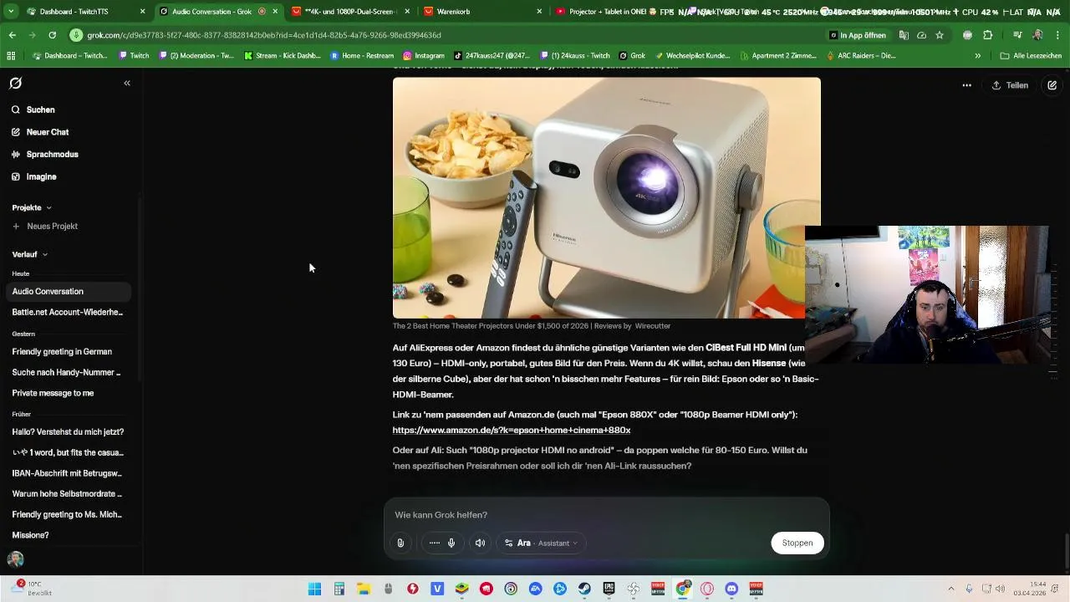Close the Audio Conversation - Grok tab
1070x602 pixels.
pos(275,12)
